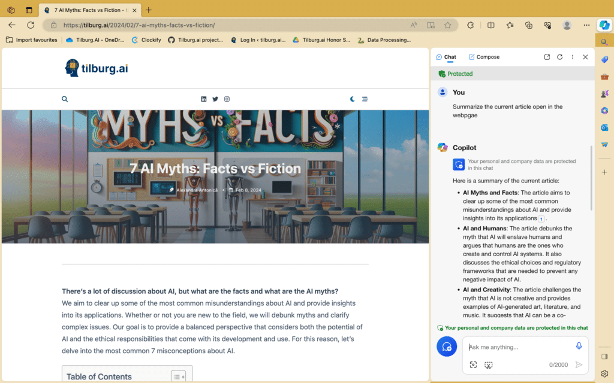Viewport: 614px width, 383px height.
Task: Open browser Settings and more ellipsis menu
Action: point(585,25)
